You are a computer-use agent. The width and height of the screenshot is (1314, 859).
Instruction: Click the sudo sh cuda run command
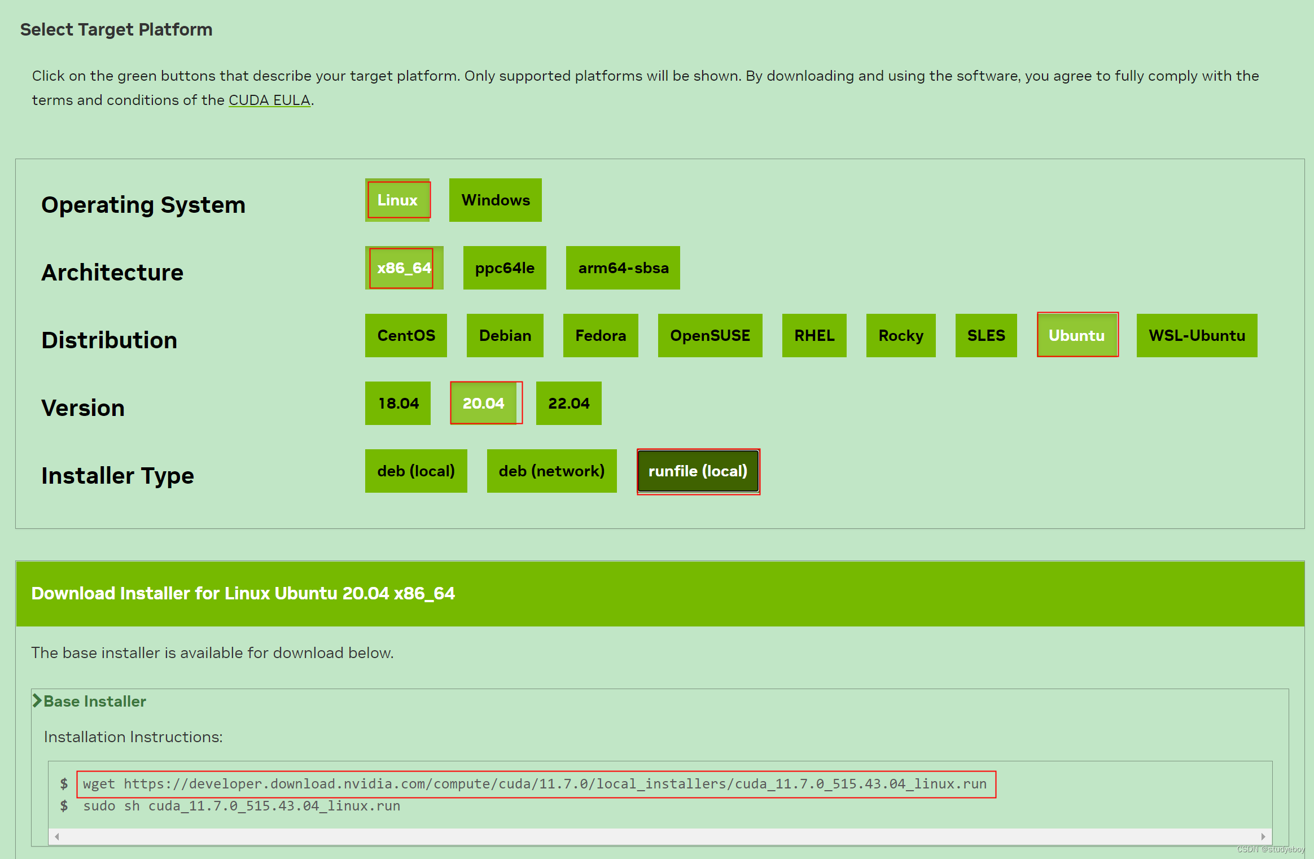tap(242, 807)
